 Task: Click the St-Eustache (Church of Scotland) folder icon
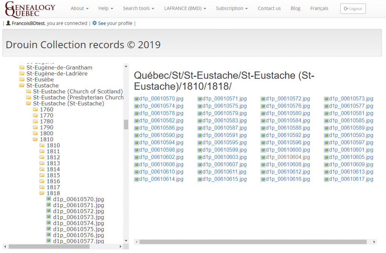pyautogui.click(x=29, y=91)
